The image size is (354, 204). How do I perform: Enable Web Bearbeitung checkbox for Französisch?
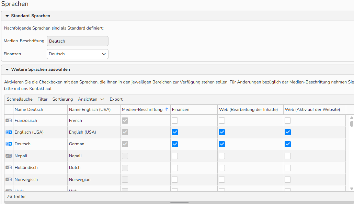tap(222, 121)
